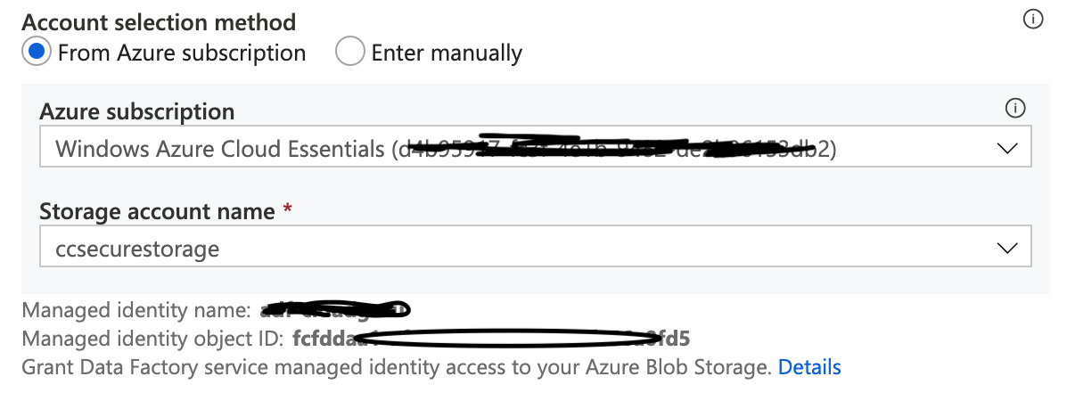The width and height of the screenshot is (1075, 401).
Task: Expand the Storage account name dropdown chevron
Action: tap(1006, 248)
